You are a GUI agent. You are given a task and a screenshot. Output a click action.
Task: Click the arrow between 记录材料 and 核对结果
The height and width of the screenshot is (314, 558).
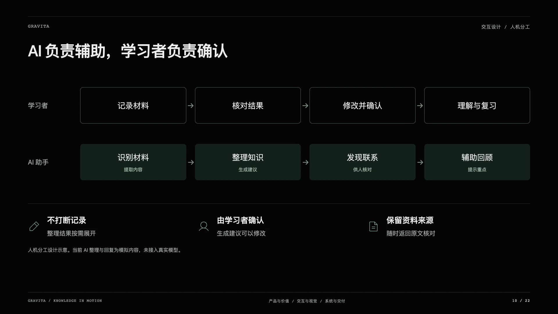[191, 106]
